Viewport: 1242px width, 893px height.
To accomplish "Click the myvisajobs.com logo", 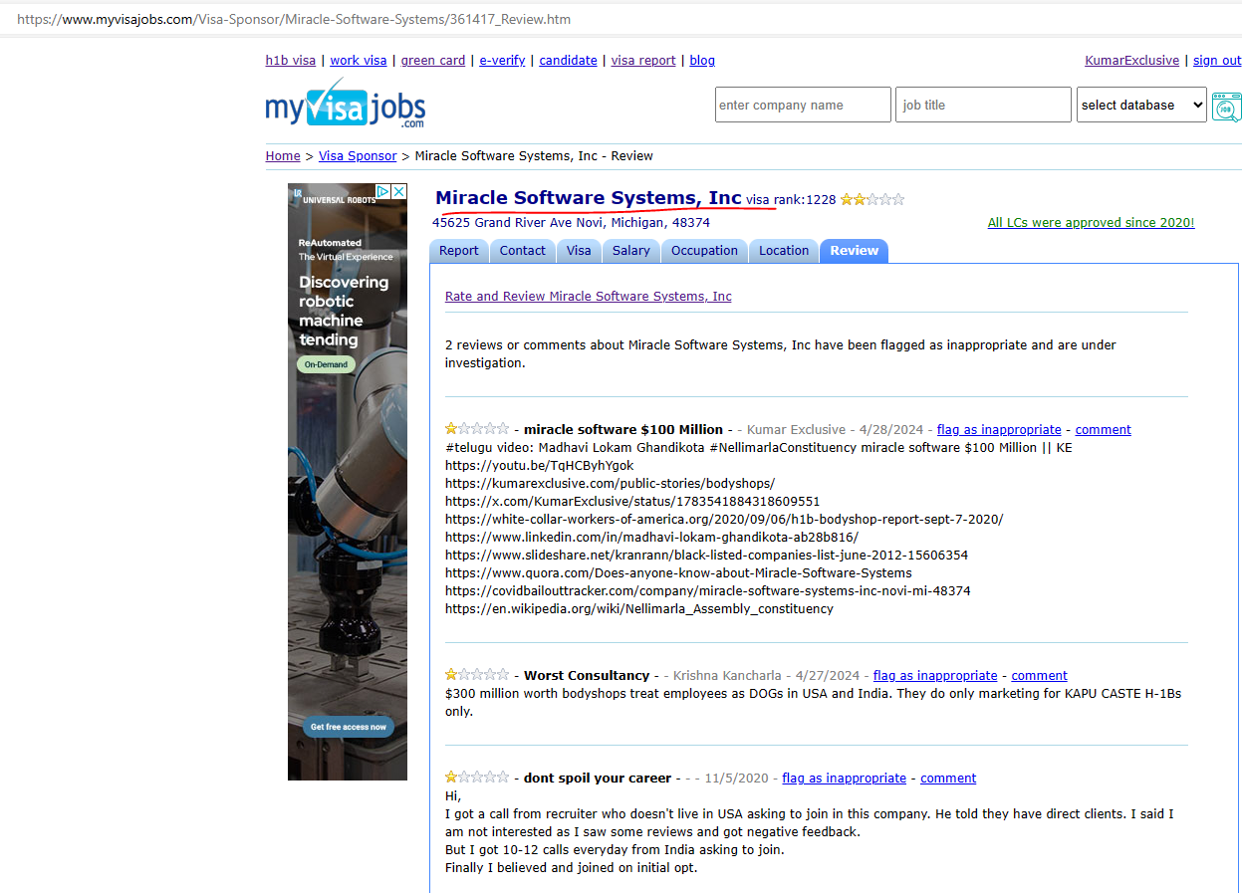I will pyautogui.click(x=345, y=105).
